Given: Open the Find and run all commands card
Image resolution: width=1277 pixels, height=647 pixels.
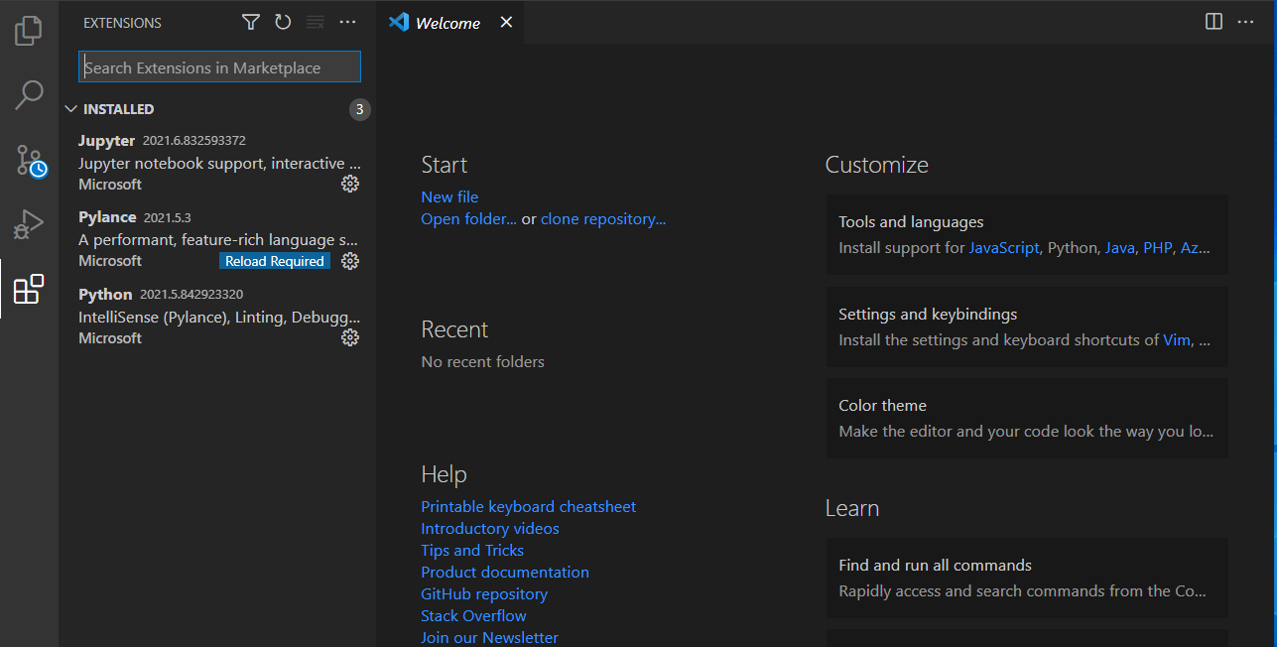Looking at the screenshot, I should pos(1027,578).
